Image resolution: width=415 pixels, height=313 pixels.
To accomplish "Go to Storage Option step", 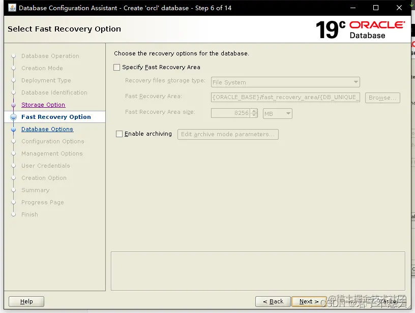I will tap(43, 105).
